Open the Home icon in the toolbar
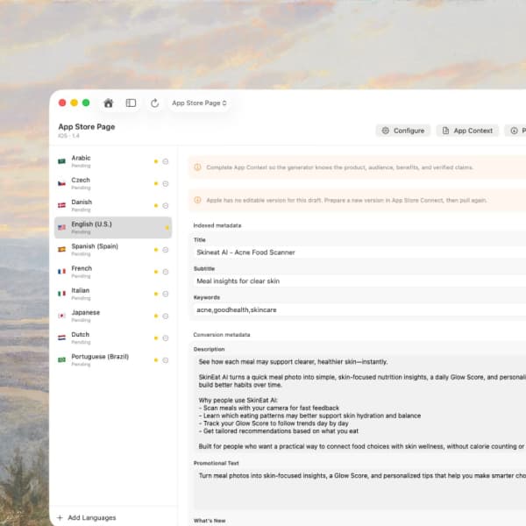Image resolution: width=526 pixels, height=526 pixels. (x=109, y=103)
